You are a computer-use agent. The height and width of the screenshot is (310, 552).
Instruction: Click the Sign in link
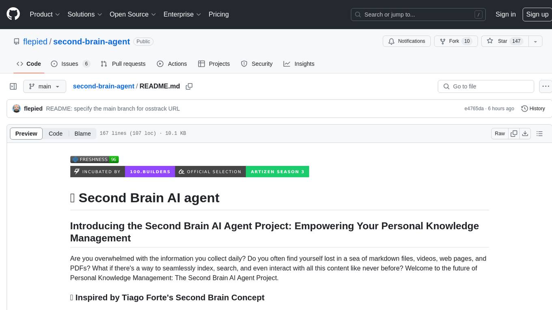point(505,14)
